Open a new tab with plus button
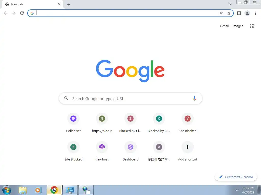The height and width of the screenshot is (195, 261). (x=69, y=4)
